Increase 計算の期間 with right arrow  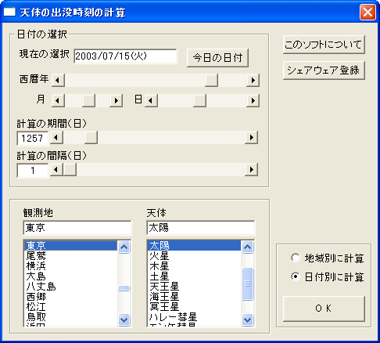[x=251, y=137]
